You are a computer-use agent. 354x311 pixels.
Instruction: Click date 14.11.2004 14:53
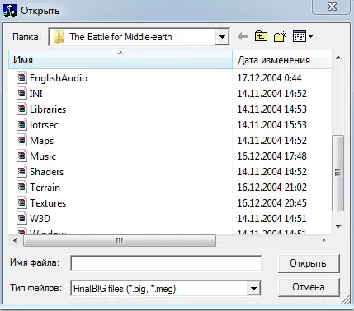[x=272, y=109]
